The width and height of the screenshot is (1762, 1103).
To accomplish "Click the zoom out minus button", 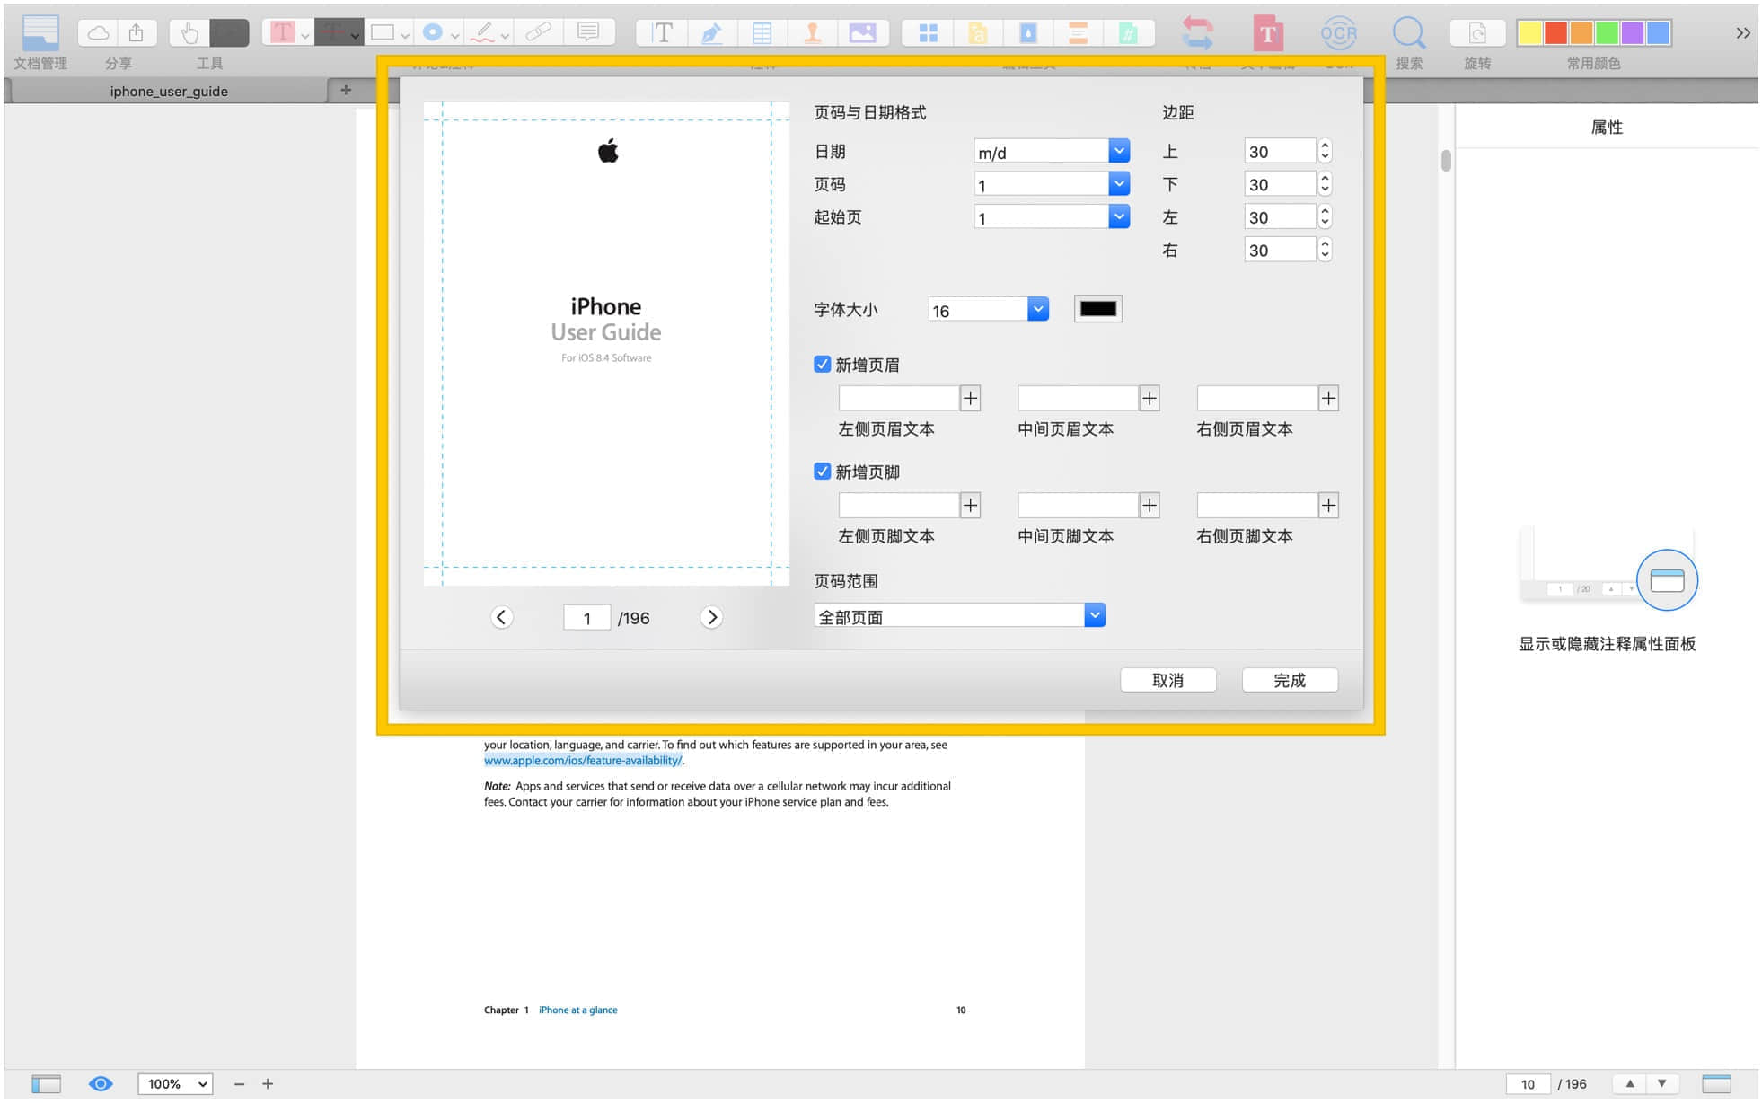I will (239, 1084).
